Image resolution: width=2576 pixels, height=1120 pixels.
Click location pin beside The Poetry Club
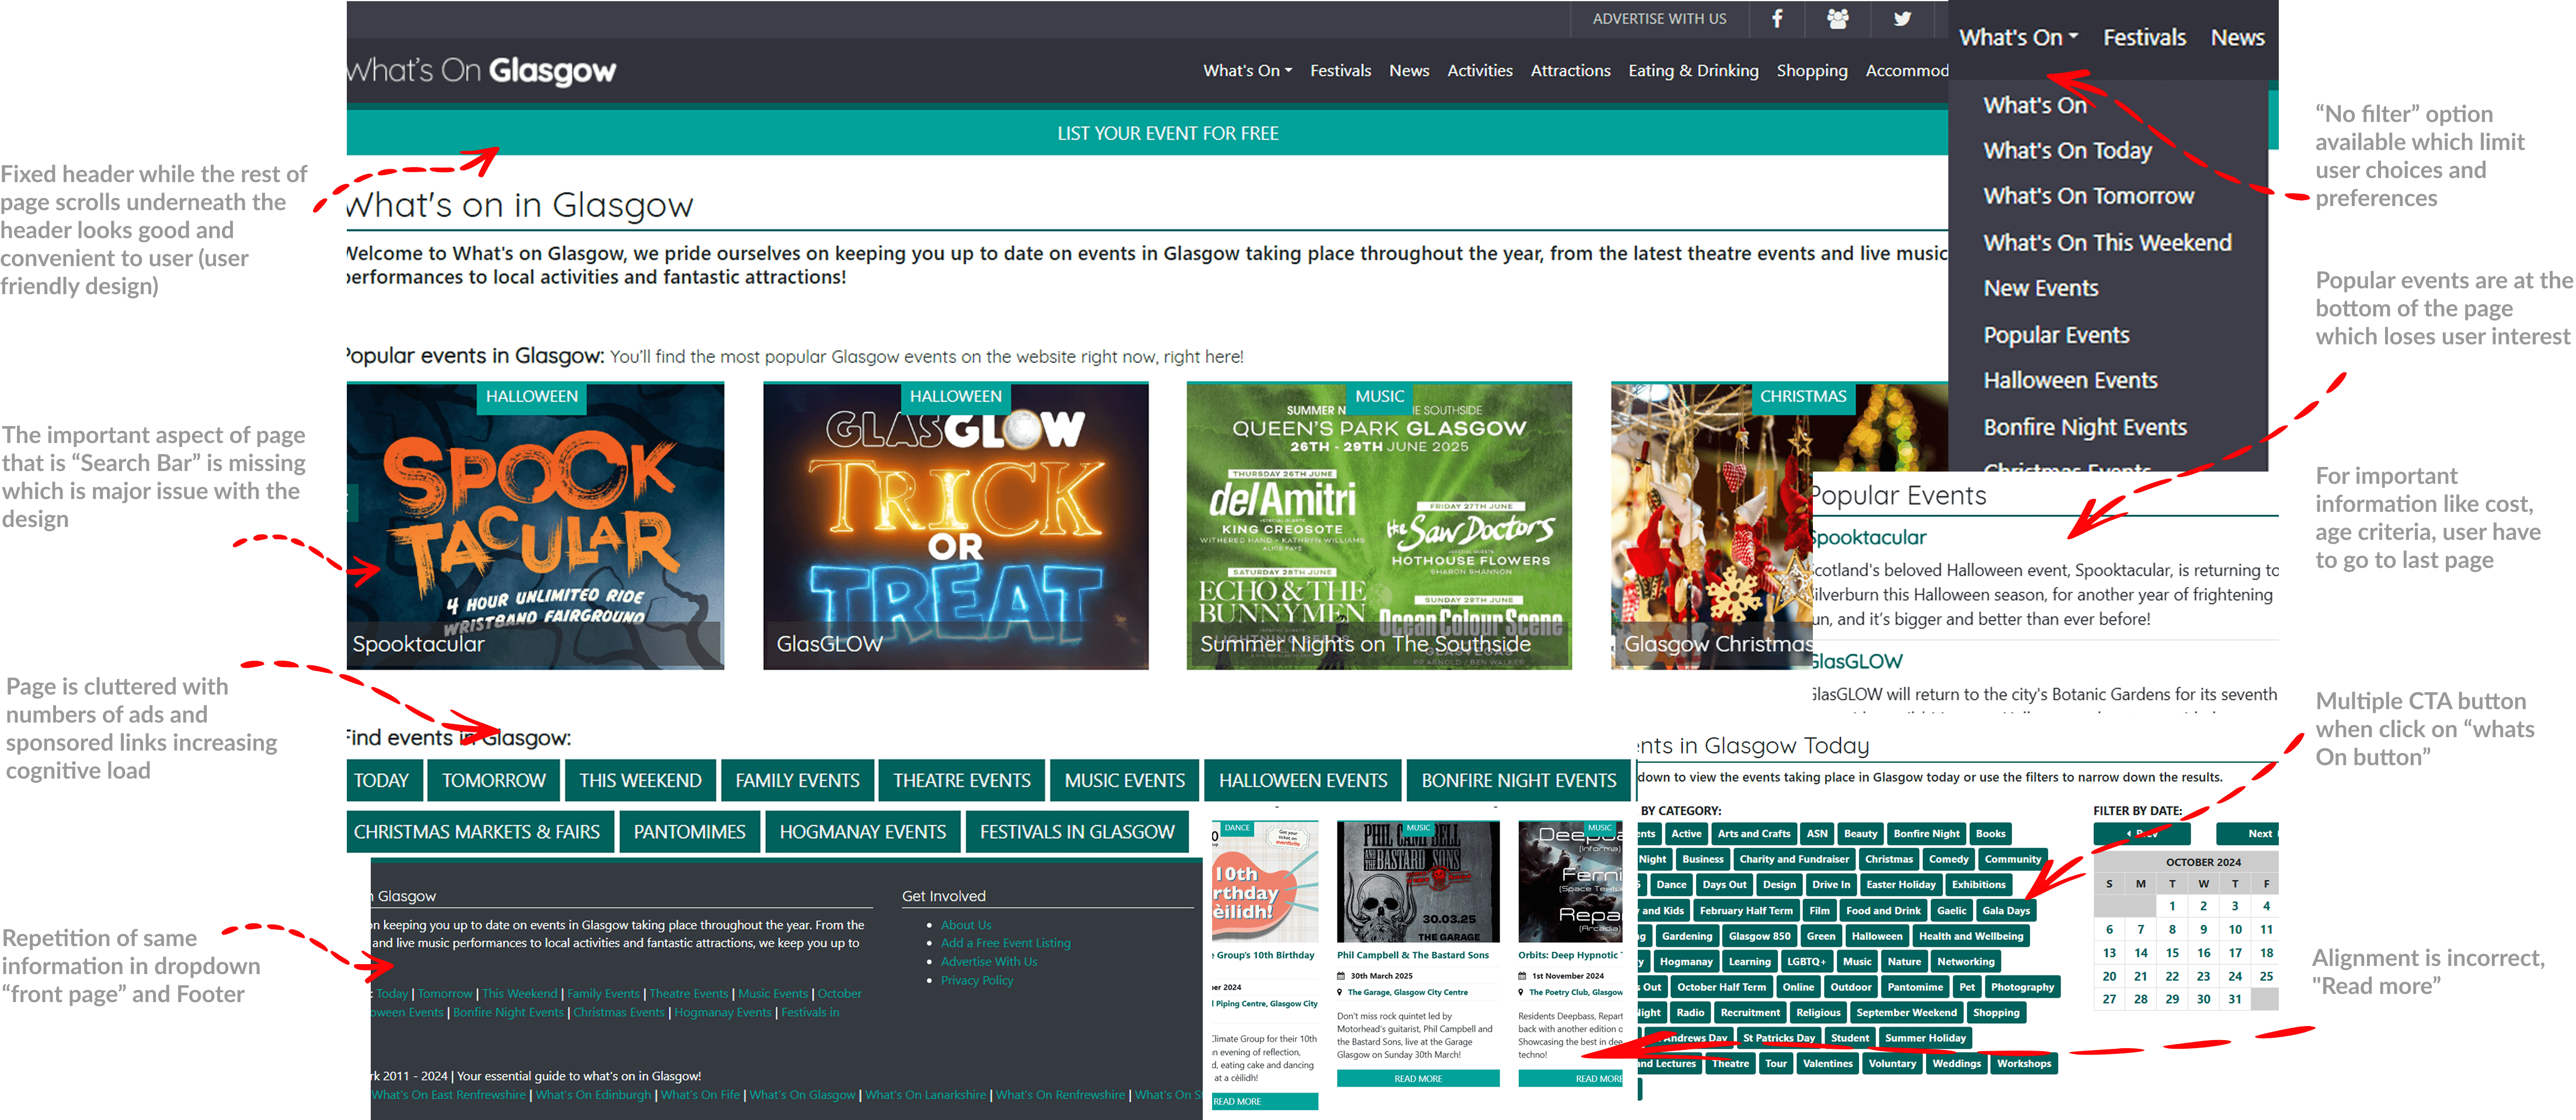[1522, 993]
